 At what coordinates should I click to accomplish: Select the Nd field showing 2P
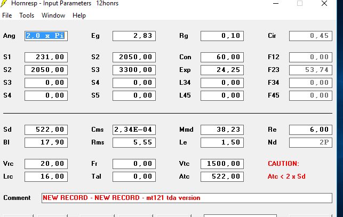310,142
